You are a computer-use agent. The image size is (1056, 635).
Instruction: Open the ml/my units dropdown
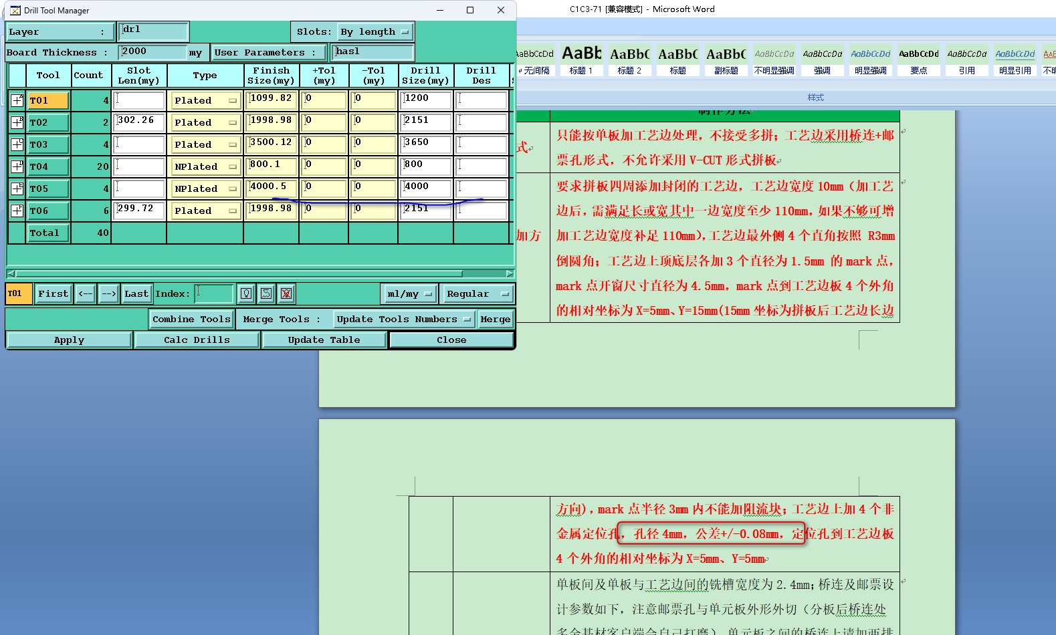point(410,293)
